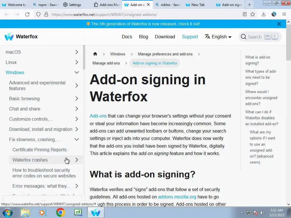
Task: Click the Windows breadcrumb
Action: click(118, 54)
